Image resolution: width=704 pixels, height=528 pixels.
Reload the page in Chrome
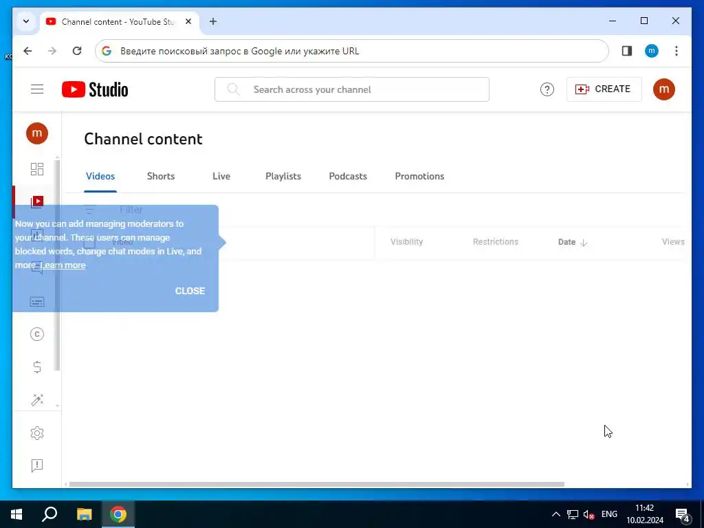click(77, 51)
